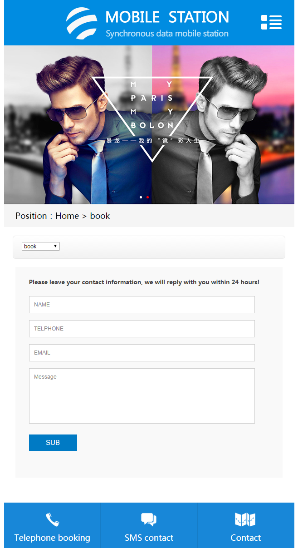
Task: Focus the EMAIL input field
Action: tap(142, 353)
